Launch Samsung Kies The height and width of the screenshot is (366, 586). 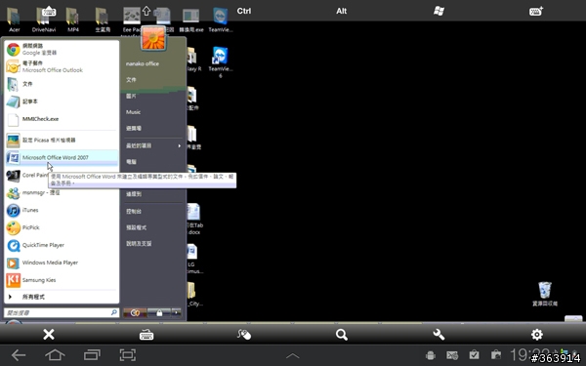click(x=62, y=280)
